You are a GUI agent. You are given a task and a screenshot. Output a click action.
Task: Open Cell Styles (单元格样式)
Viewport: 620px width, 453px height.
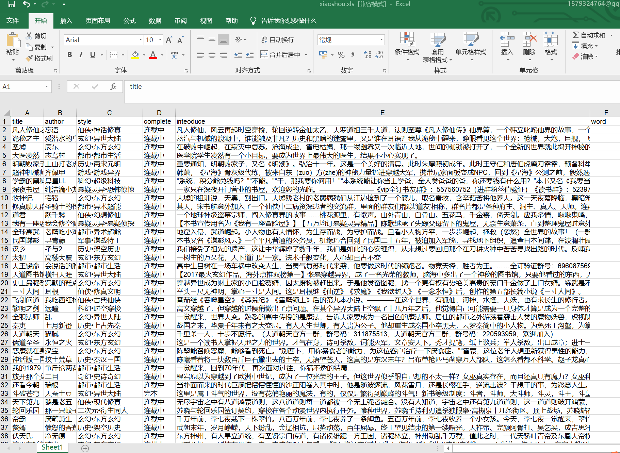(x=471, y=47)
